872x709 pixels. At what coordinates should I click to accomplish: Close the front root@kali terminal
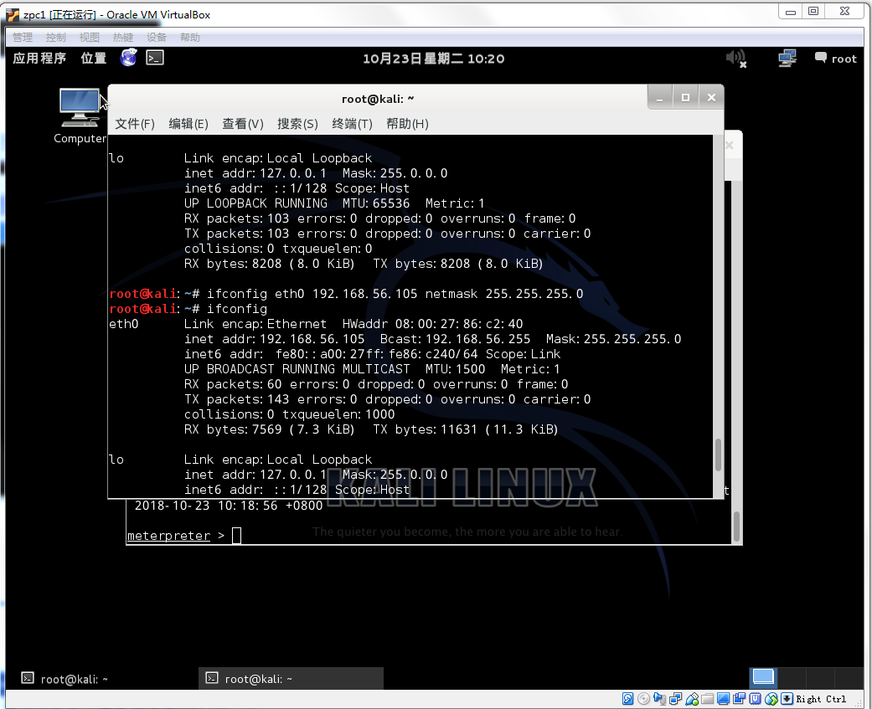point(711,98)
